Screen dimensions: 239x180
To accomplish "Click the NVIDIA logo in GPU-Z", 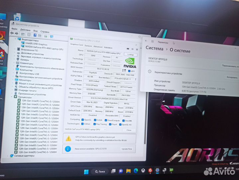I will 130,63.
